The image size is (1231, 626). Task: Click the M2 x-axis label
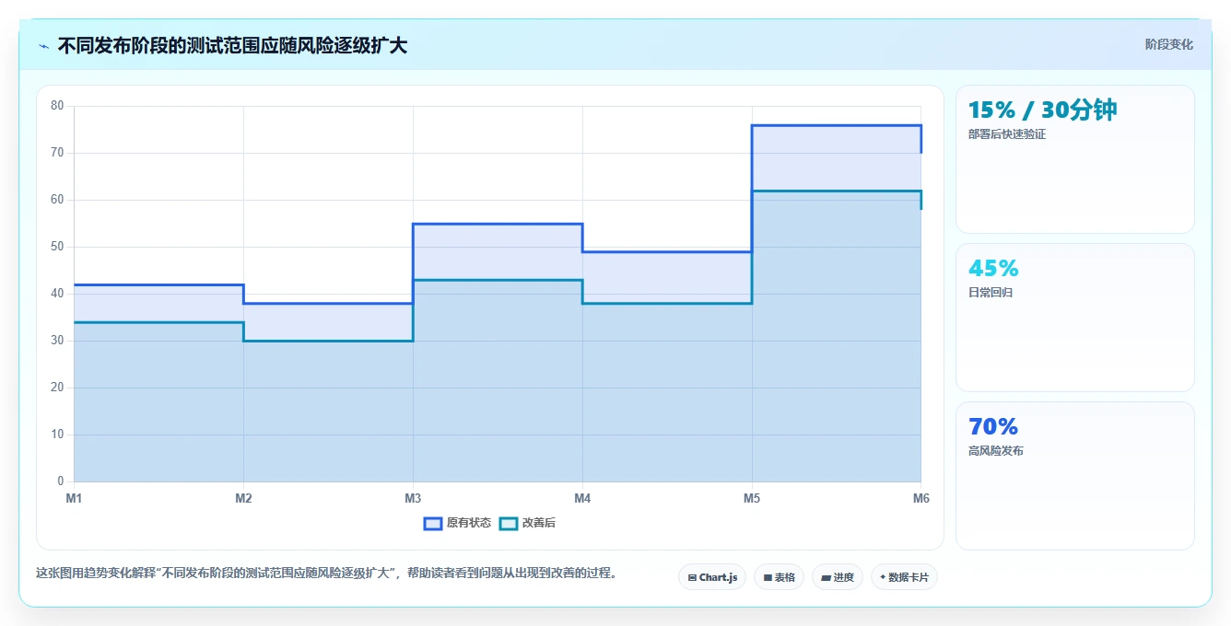pyautogui.click(x=243, y=498)
